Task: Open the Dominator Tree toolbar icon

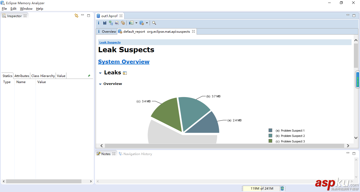Action: [111, 23]
